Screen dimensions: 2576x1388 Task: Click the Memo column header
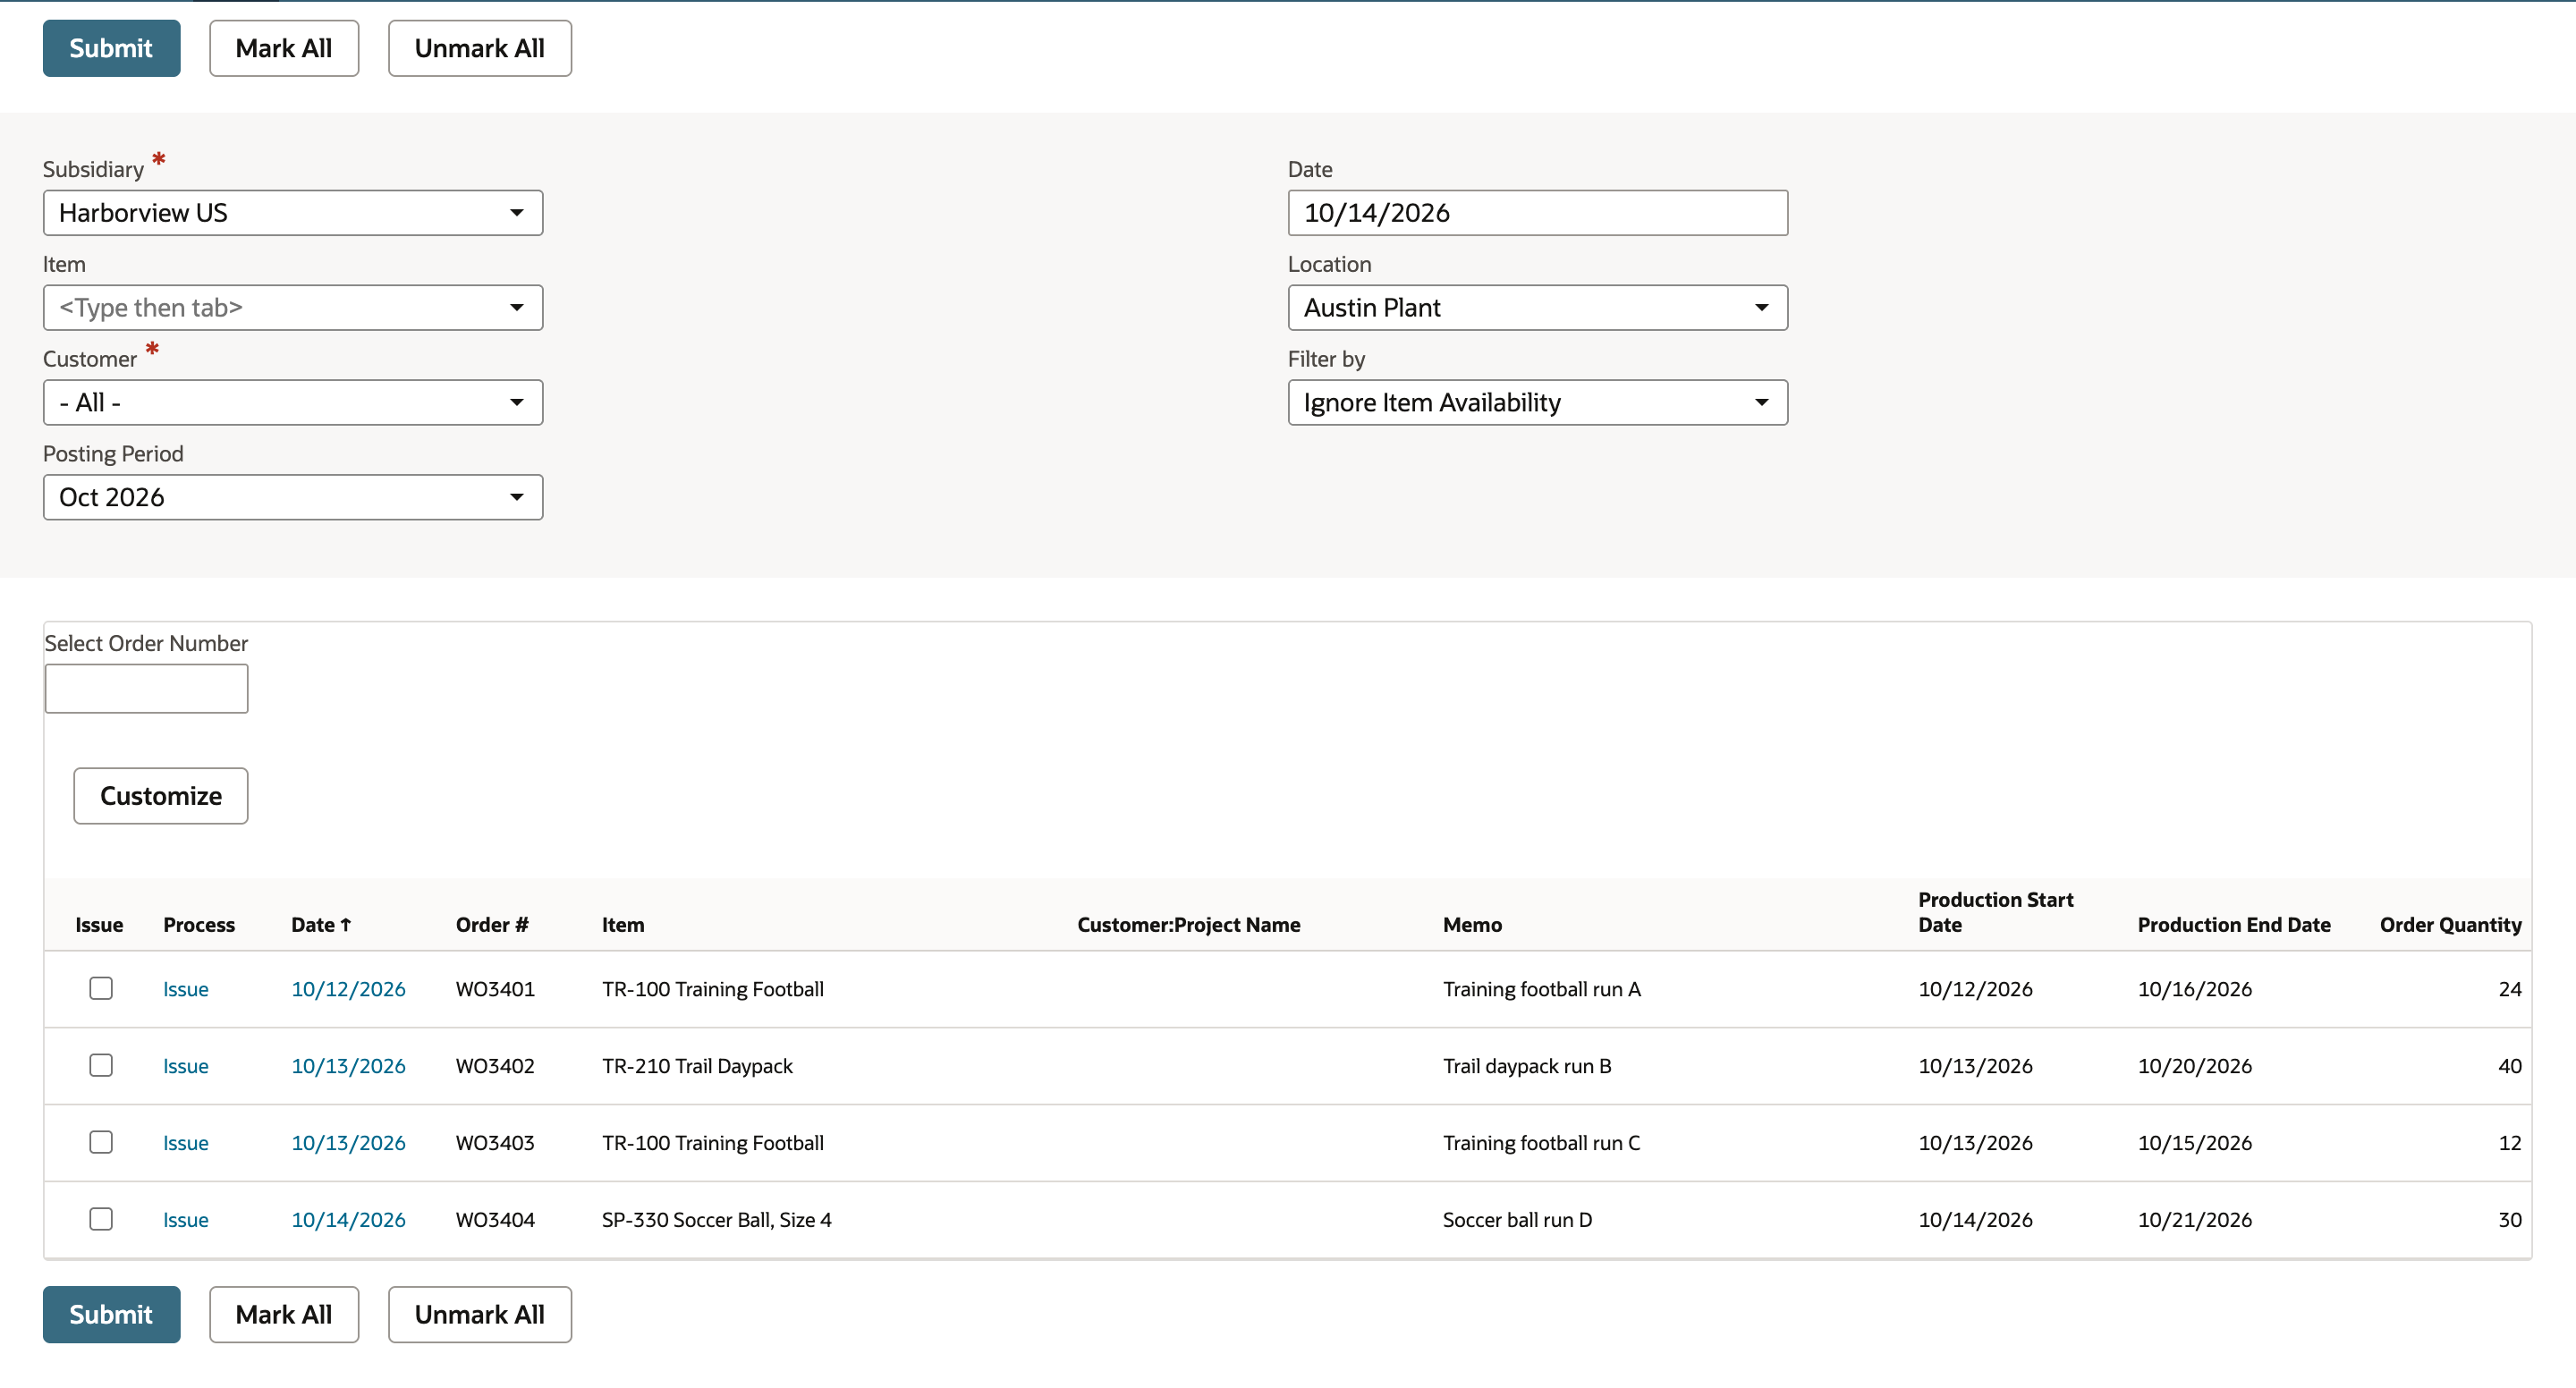point(1472,925)
